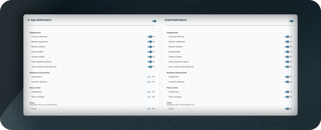321x130 pixels.
Task: Click Email 'Request Assignment' label
Action: point(177,42)
